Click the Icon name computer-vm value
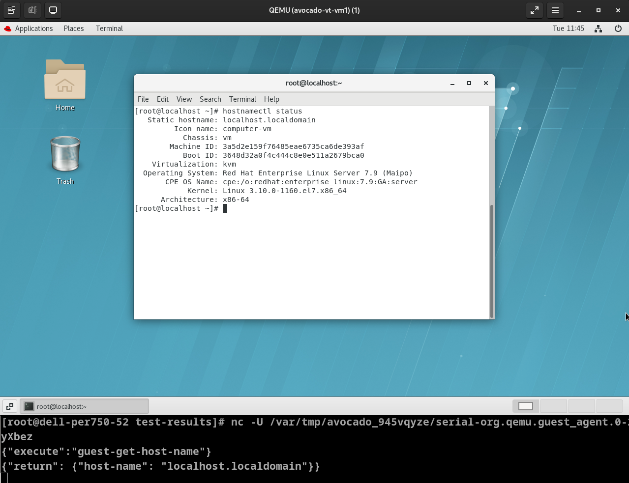 click(247, 129)
